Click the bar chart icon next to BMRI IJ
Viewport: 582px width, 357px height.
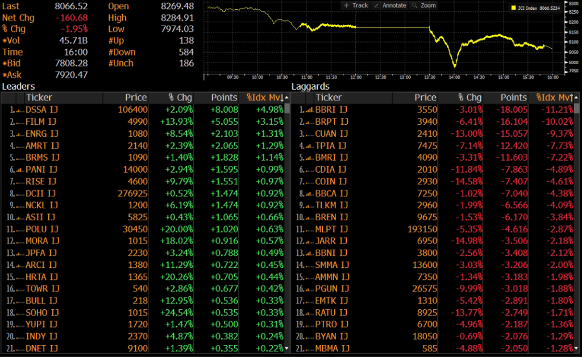tap(308, 158)
